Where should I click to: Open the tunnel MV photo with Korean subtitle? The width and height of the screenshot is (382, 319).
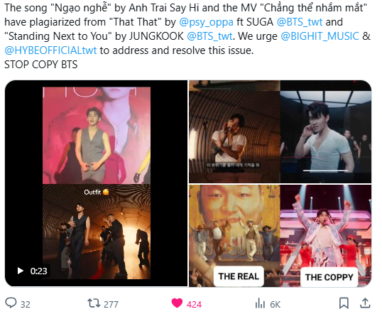tap(234, 131)
